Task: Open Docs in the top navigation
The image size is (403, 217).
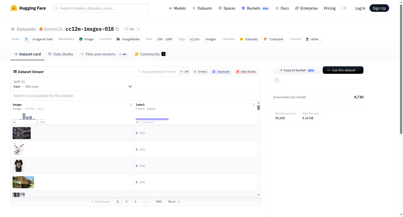Action: [x=282, y=8]
